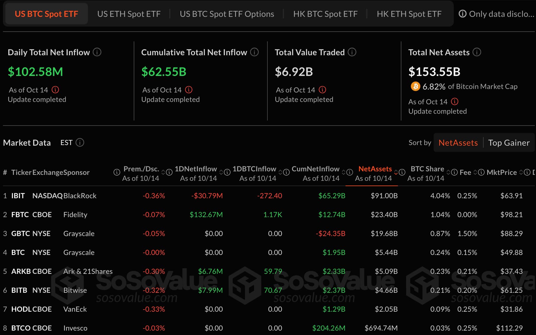This screenshot has height=335, width=536.
Task: Click BTCO's $112.29 market price cell
Action: tap(509, 328)
